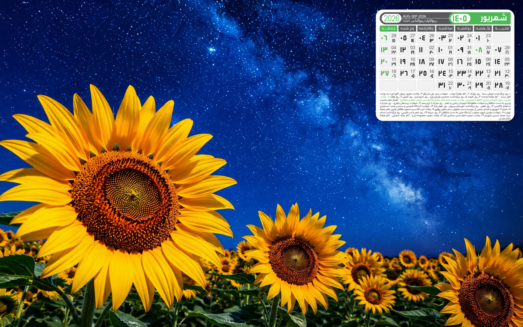Click the یکشنبه weekday header
Viewport: 523px width, 327px height.
coord(483,28)
